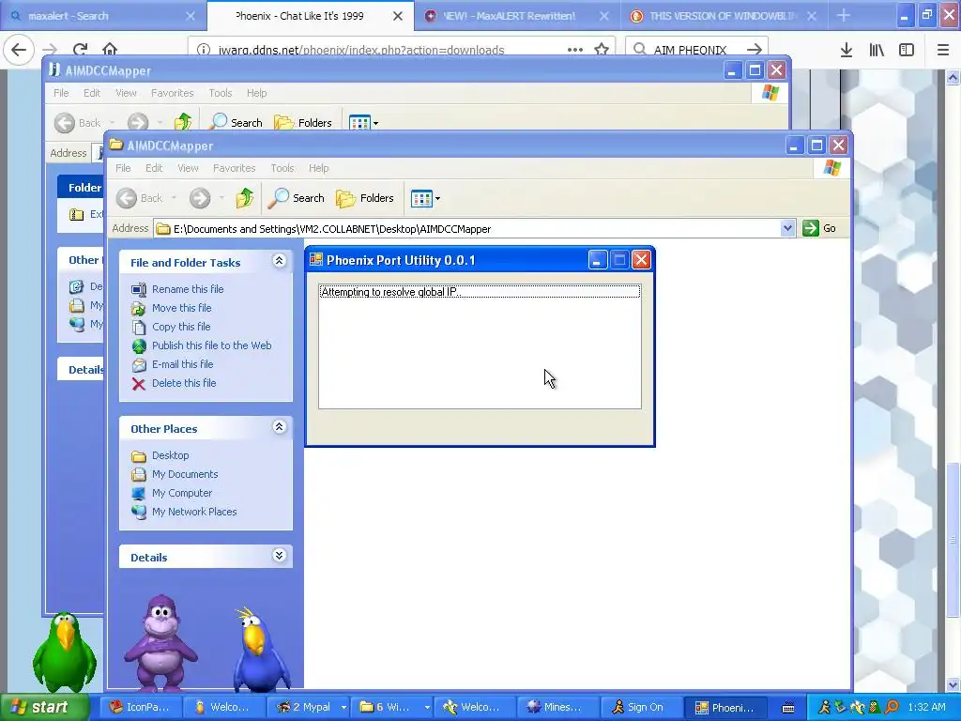Image resolution: width=961 pixels, height=721 pixels.
Task: Open Edit menu in front AIMDCCMapper window
Action: pos(154,168)
